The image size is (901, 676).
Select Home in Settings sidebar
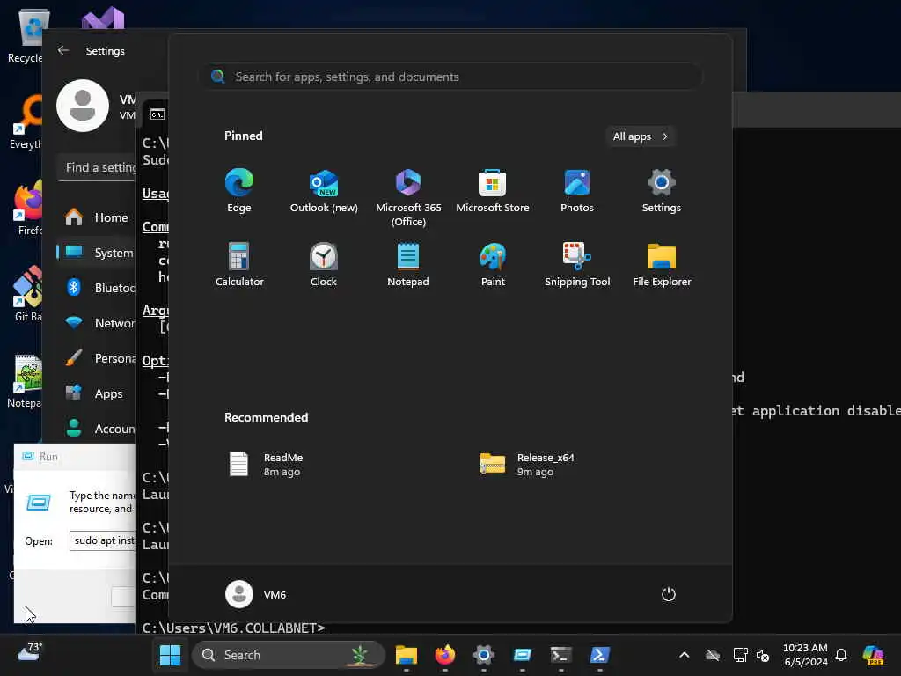[97, 217]
